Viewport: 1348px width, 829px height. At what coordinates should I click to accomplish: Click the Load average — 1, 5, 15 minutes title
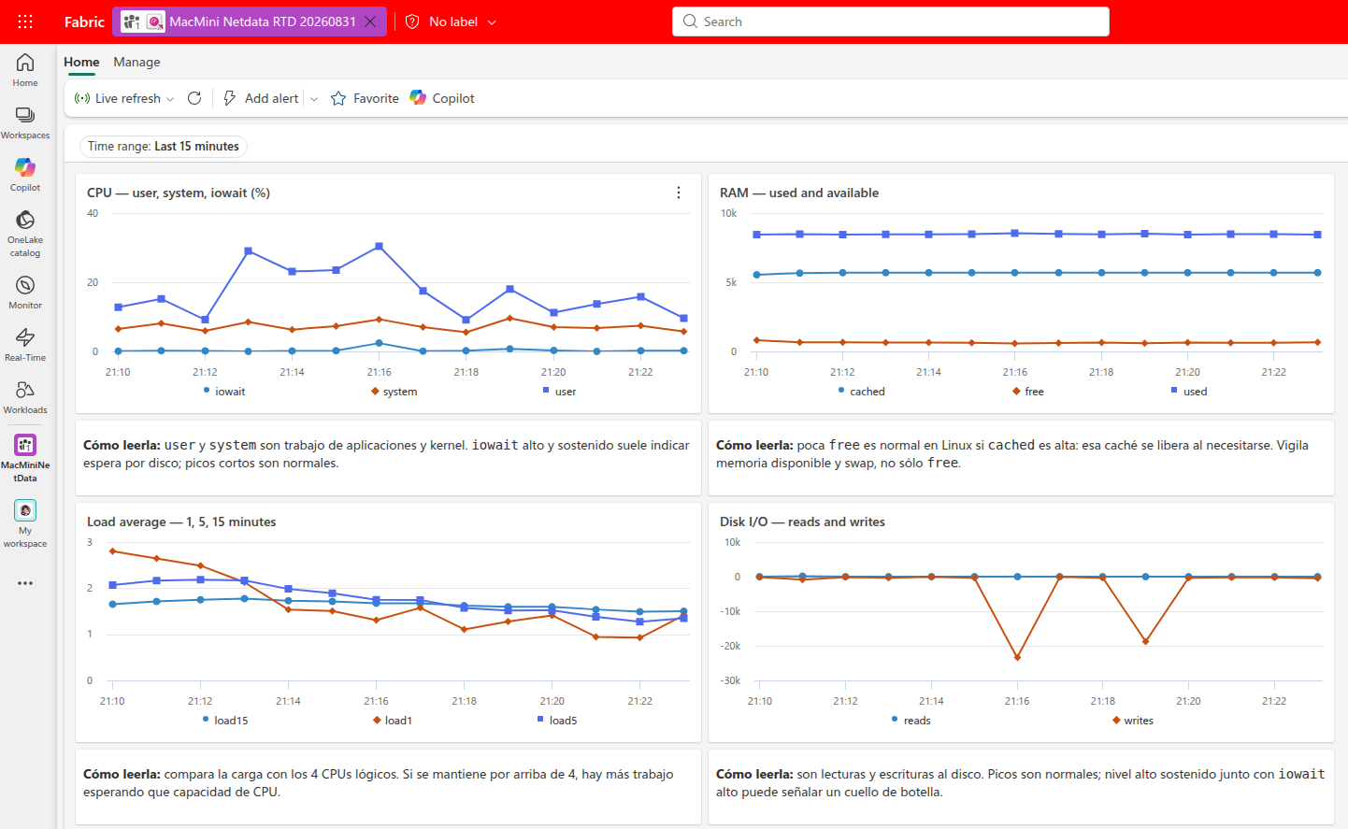click(181, 522)
